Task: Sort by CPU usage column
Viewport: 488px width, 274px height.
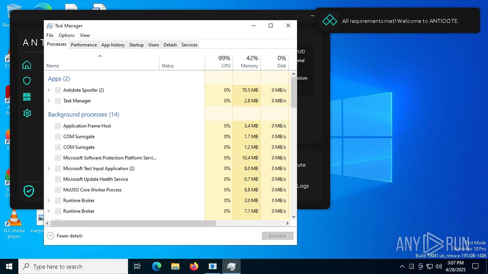Action: [x=219, y=62]
